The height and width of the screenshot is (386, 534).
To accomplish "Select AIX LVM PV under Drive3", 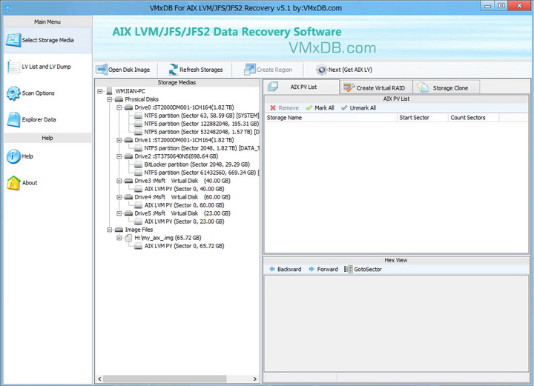I will 177,189.
